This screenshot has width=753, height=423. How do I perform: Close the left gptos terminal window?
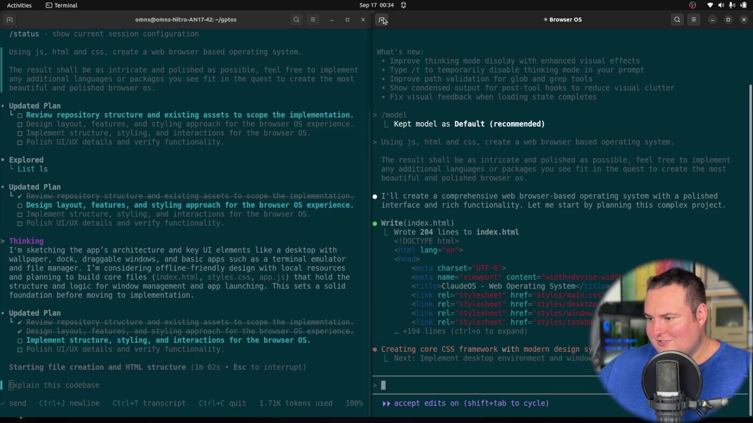pyautogui.click(x=363, y=20)
